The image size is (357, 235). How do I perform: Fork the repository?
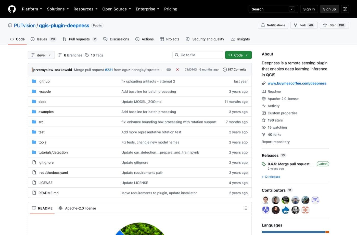click(304, 25)
